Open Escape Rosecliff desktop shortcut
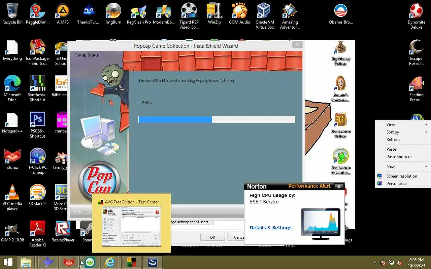The width and height of the screenshot is (431, 269). pos(416,52)
